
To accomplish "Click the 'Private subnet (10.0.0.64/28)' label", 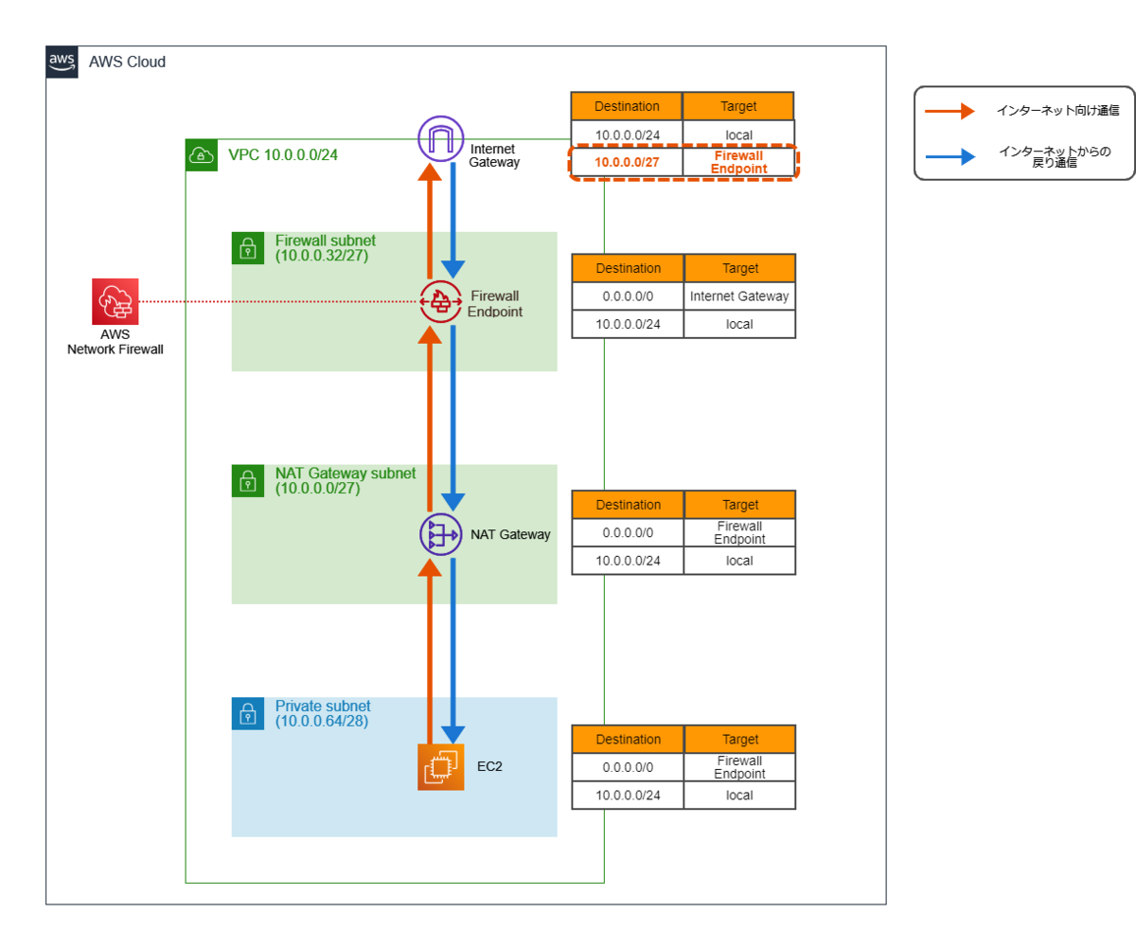I will pos(323,713).
